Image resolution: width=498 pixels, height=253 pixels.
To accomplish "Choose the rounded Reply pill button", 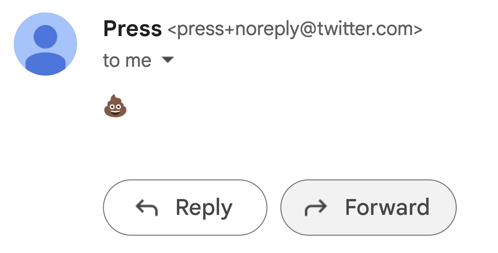I will point(185,207).
